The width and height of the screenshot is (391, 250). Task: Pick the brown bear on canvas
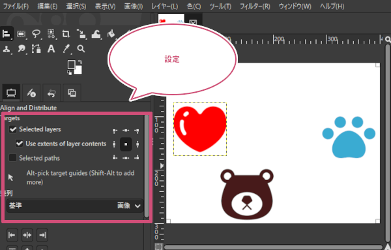click(x=247, y=195)
